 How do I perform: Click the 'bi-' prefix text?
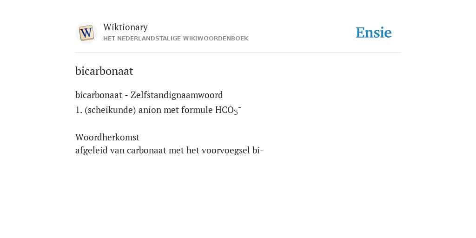(x=258, y=151)
